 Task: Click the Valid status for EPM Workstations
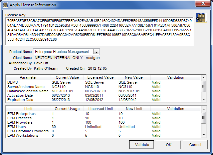click(x=156, y=135)
